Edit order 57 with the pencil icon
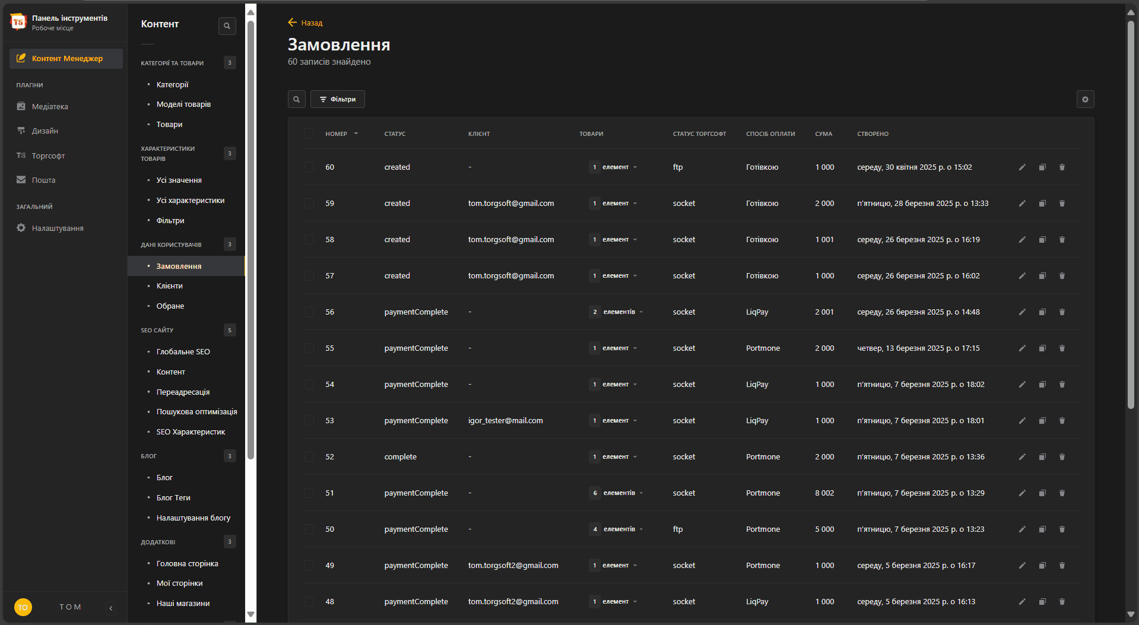Image resolution: width=1139 pixels, height=625 pixels. (1022, 276)
